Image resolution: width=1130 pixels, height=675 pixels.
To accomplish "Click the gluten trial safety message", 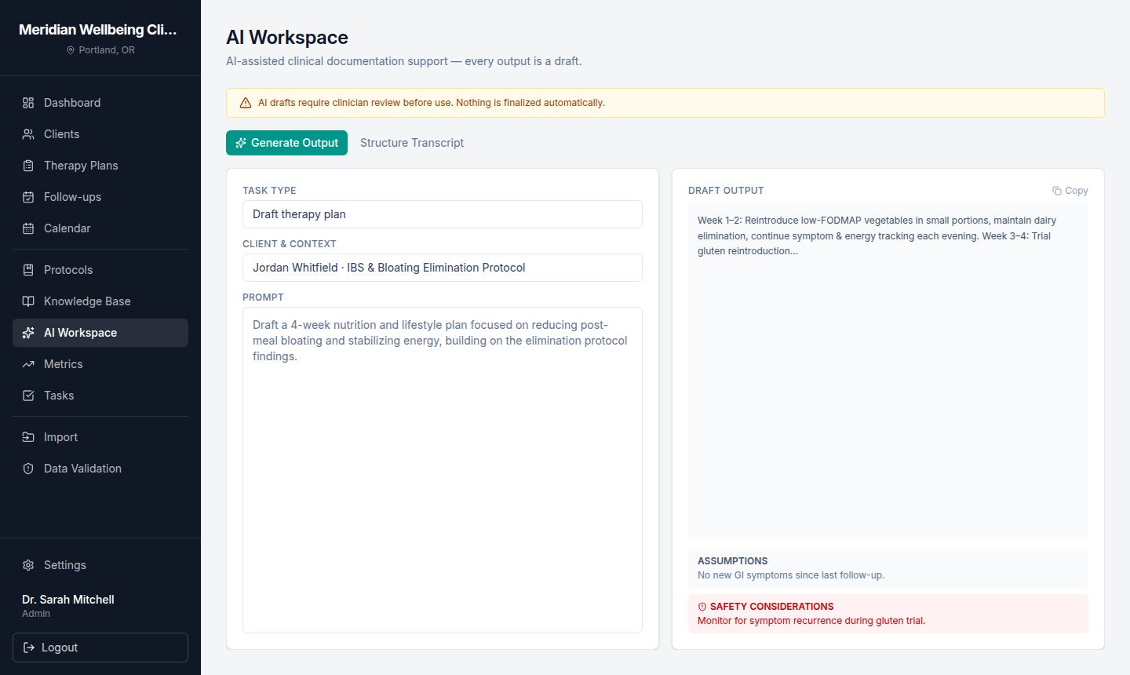I will pos(811,621).
